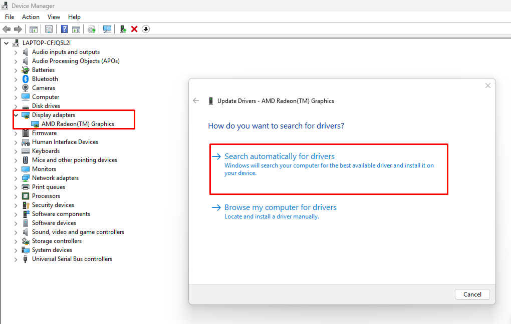Click the Update device driver toolbar icon
Viewport: 511px width, 324px height.
[x=123, y=29]
